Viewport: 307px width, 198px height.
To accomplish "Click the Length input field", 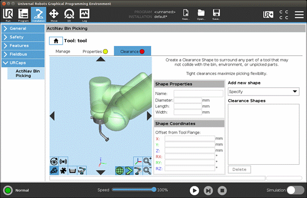I will (x=188, y=106).
